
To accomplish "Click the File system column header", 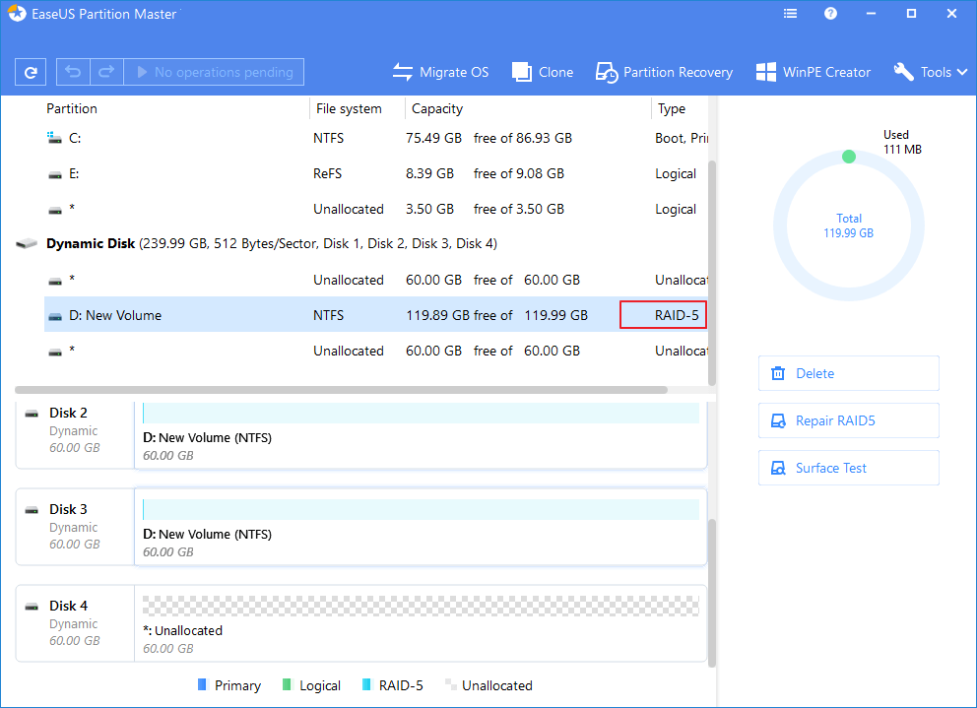I will [x=349, y=108].
